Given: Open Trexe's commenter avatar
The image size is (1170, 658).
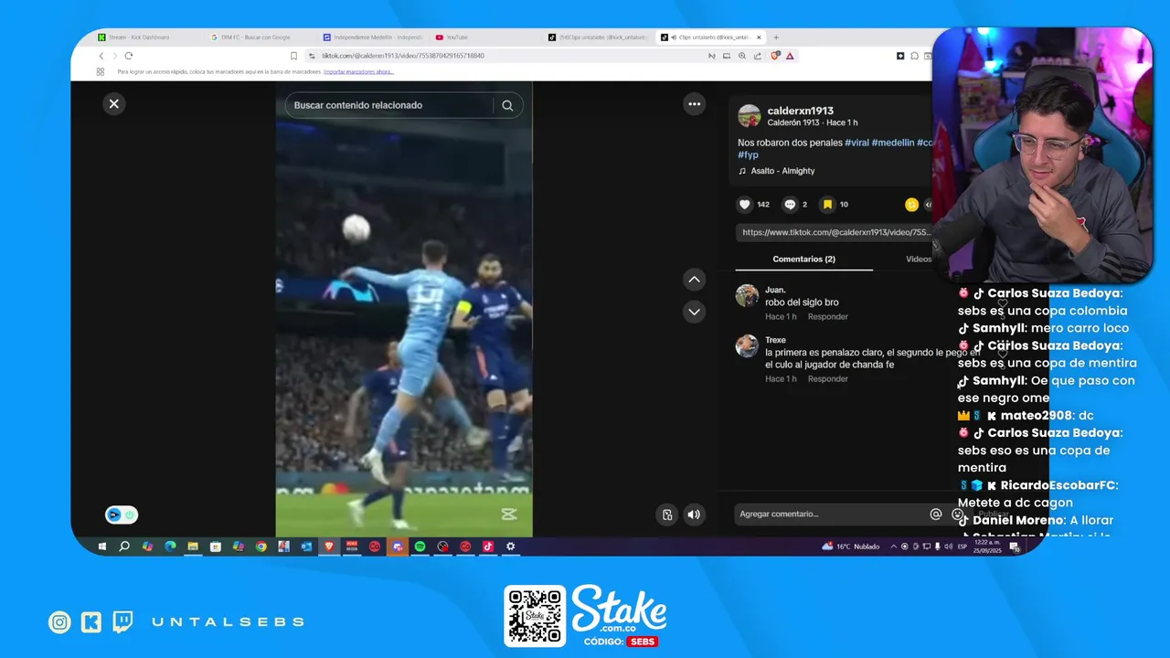Looking at the screenshot, I should [748, 345].
